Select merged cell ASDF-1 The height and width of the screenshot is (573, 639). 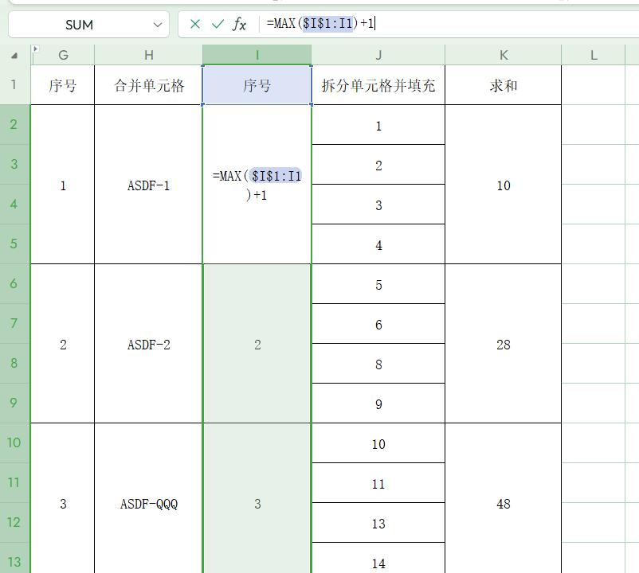pos(149,185)
